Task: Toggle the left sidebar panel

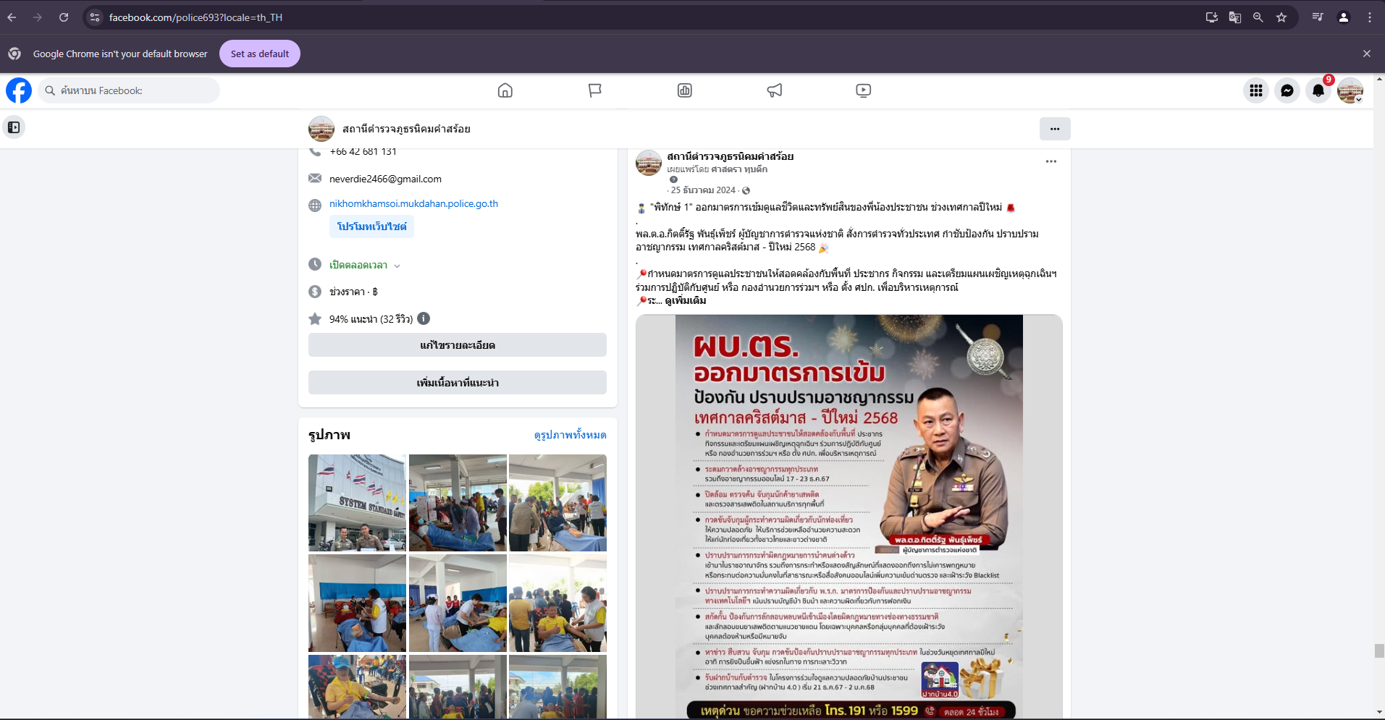Action: point(14,127)
